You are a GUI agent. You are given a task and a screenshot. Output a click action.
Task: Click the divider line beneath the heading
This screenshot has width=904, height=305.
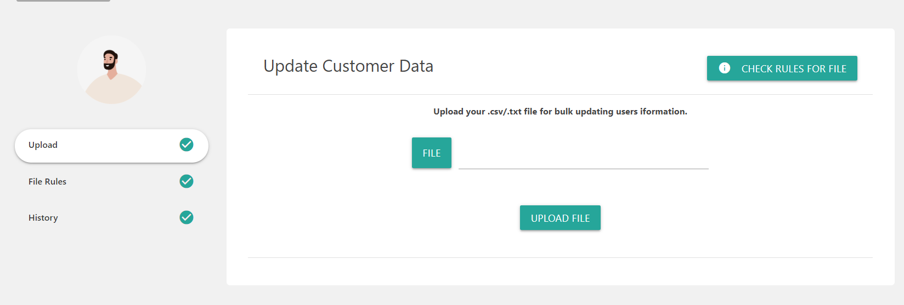click(560, 94)
